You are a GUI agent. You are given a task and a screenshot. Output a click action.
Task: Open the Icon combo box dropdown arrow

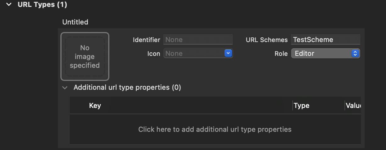click(228, 53)
